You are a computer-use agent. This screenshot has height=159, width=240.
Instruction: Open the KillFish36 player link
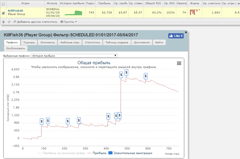(15, 11)
